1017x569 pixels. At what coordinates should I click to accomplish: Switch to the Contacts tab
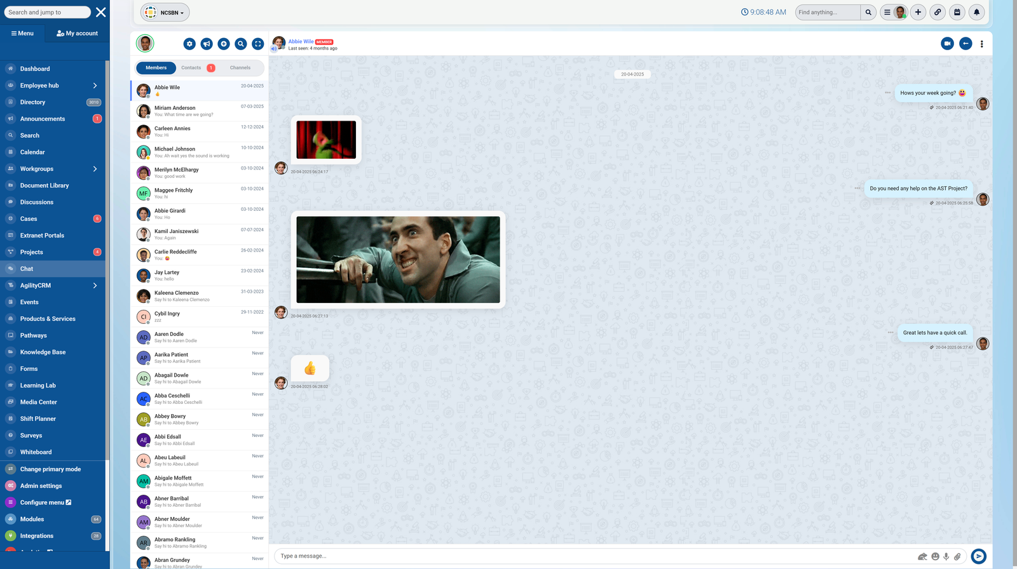point(191,68)
